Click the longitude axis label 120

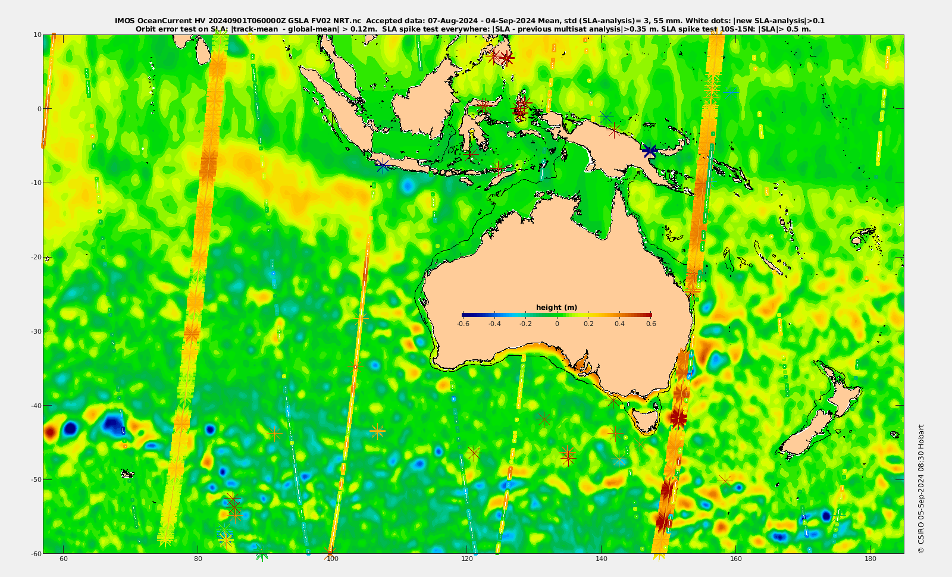[467, 559]
